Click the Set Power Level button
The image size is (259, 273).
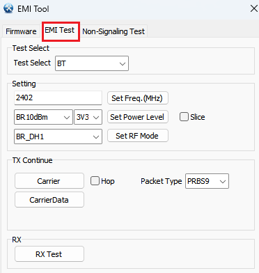[x=138, y=117]
